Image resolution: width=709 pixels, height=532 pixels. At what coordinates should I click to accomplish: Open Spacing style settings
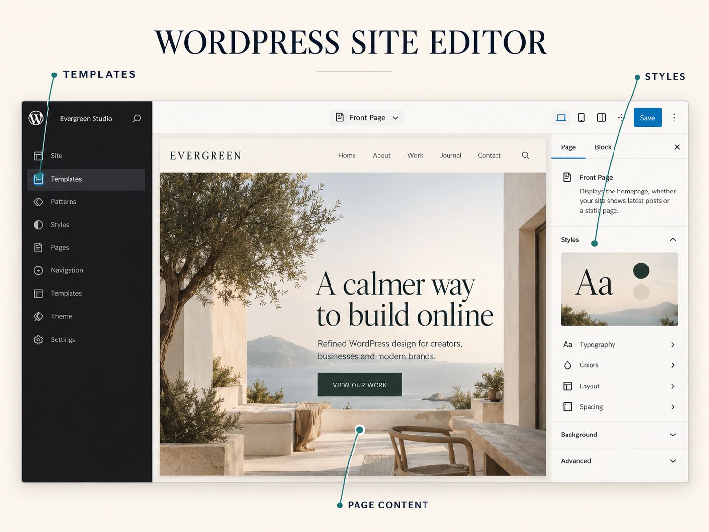point(619,407)
